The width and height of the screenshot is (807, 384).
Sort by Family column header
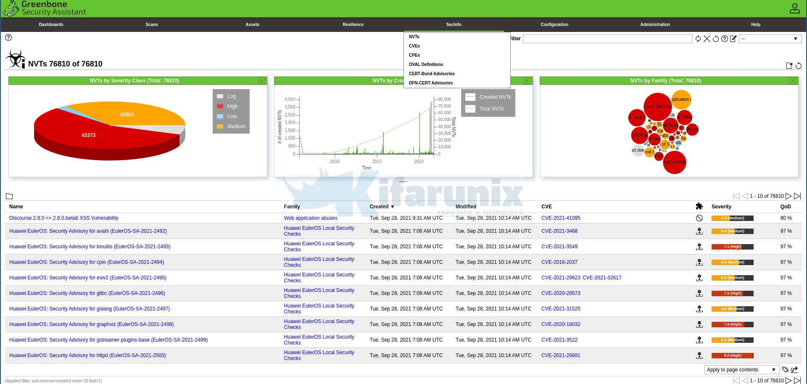pos(292,207)
